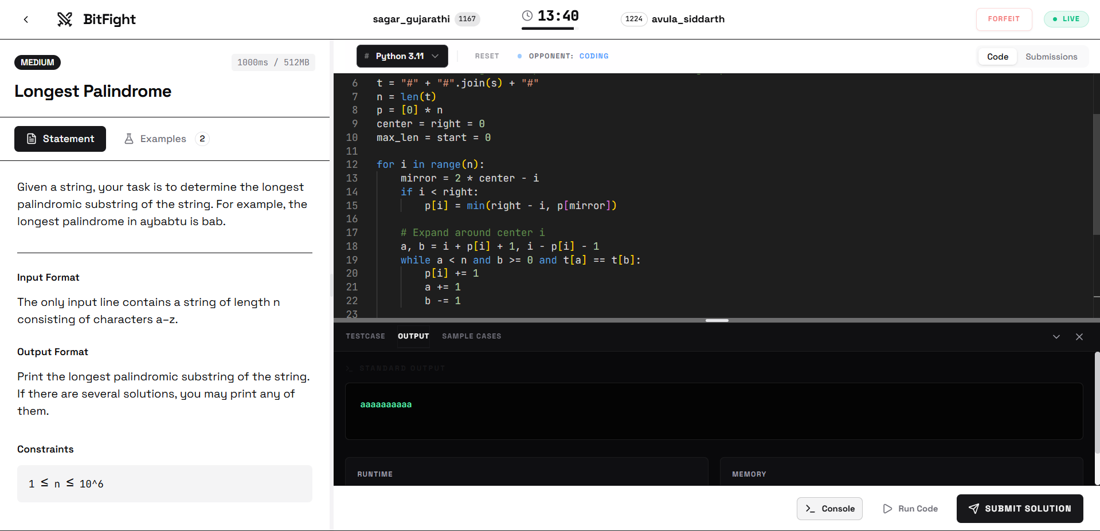Click the 13:40 countdown timer
Viewport: 1100px width, 531px height.
click(558, 15)
